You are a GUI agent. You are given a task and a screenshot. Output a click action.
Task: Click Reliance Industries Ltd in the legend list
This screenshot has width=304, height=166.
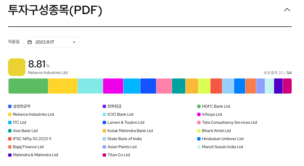coord(31,114)
